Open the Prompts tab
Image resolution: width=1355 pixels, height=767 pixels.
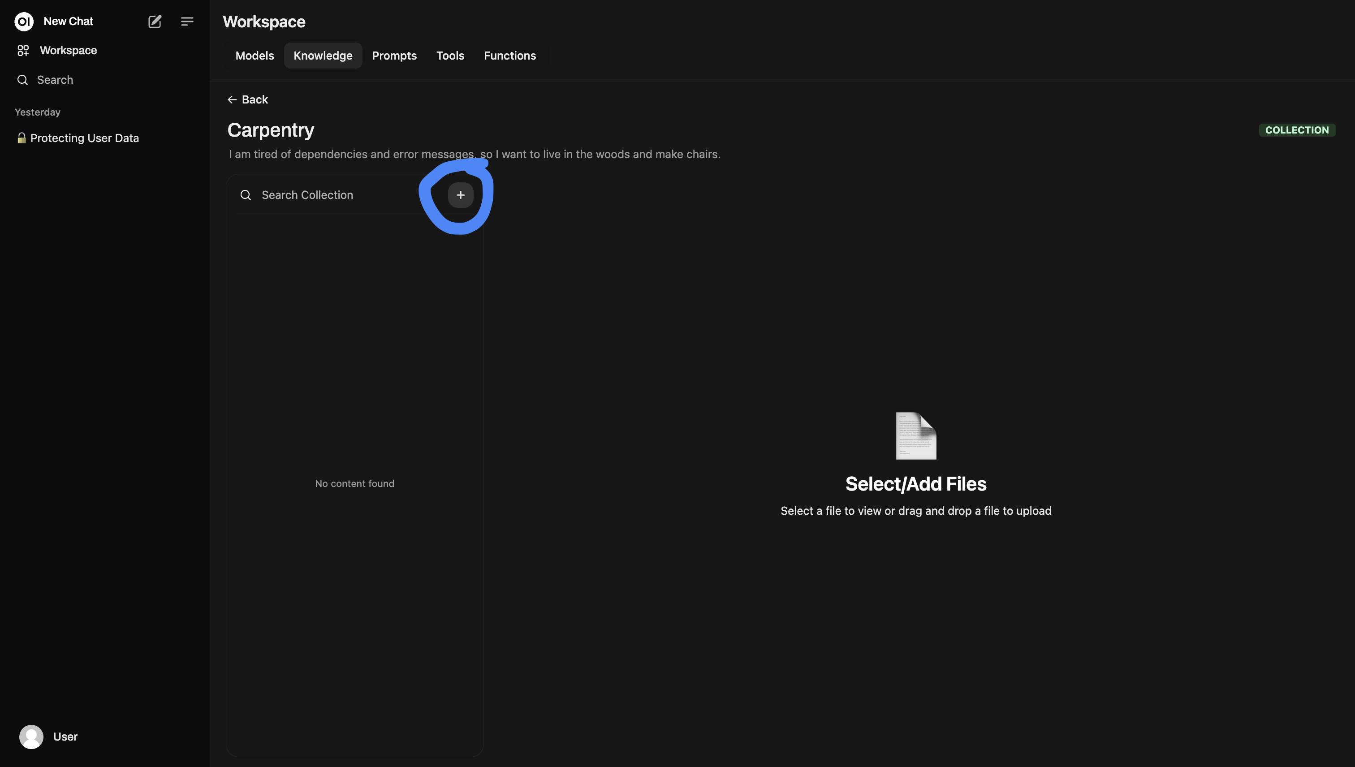pos(394,56)
